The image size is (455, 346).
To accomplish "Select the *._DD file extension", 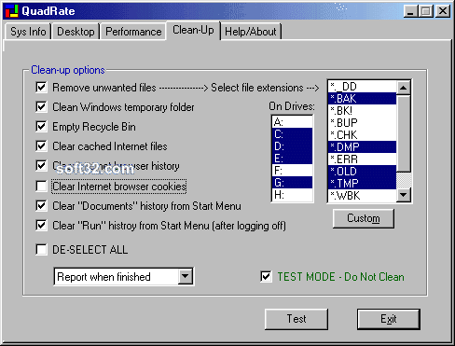I will [363, 87].
